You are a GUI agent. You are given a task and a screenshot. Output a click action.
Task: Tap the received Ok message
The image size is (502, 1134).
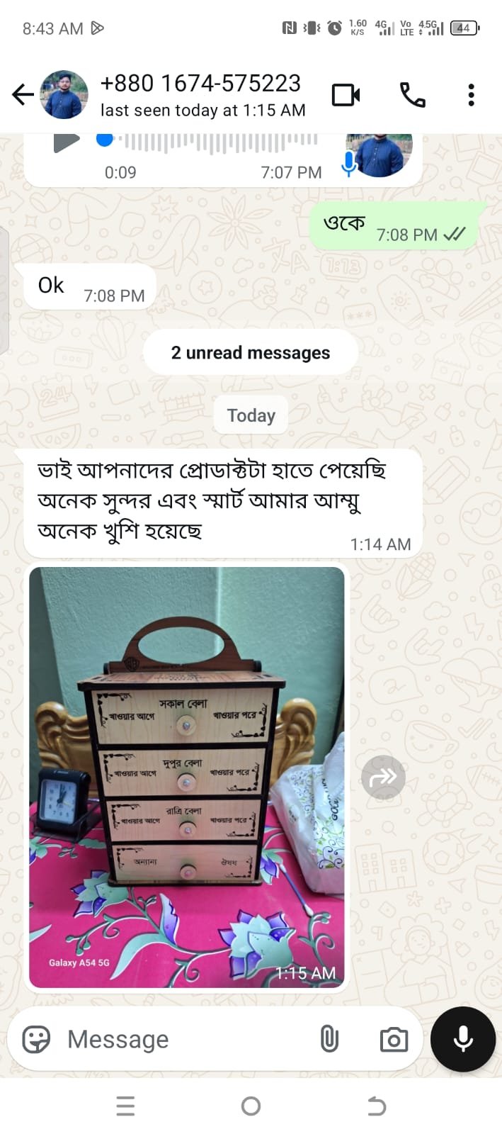click(90, 286)
